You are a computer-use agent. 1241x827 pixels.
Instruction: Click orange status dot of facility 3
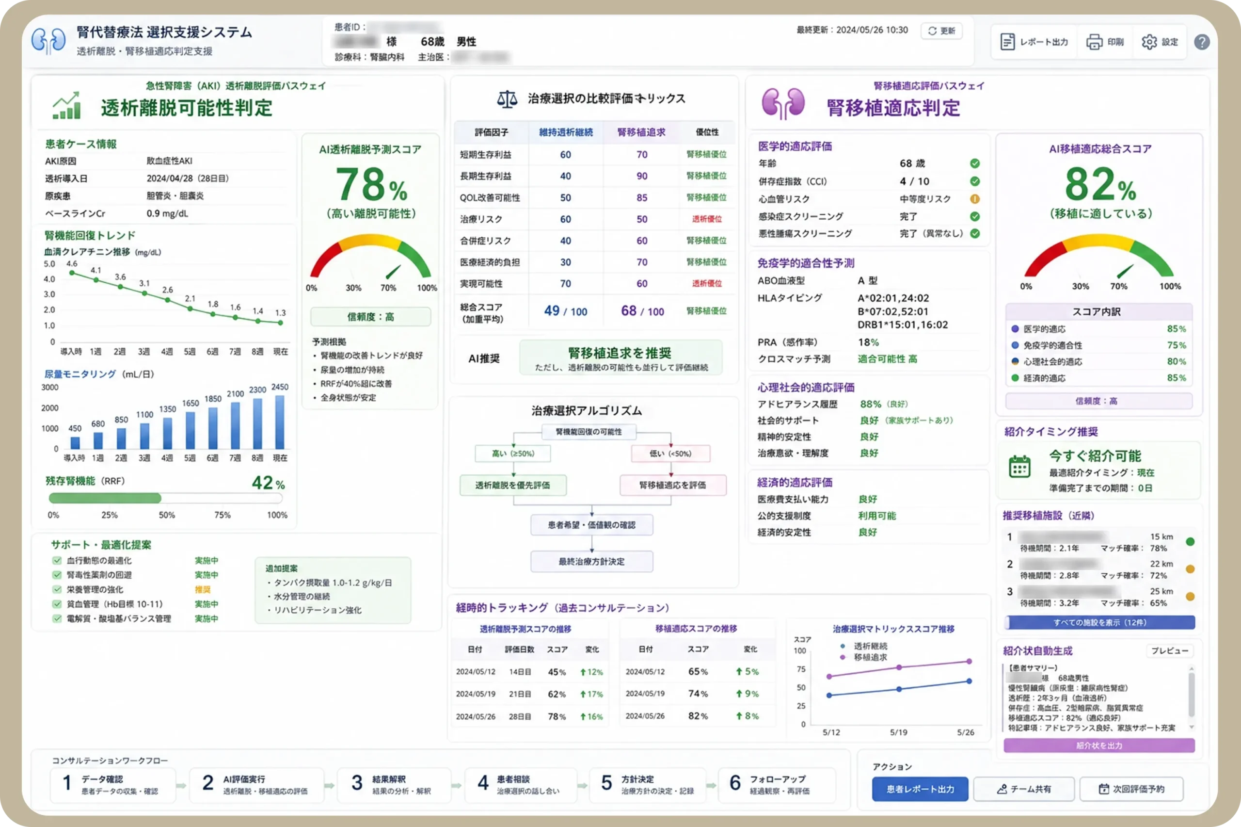(1190, 597)
